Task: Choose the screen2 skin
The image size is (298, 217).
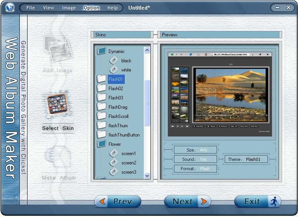Action: (129, 163)
